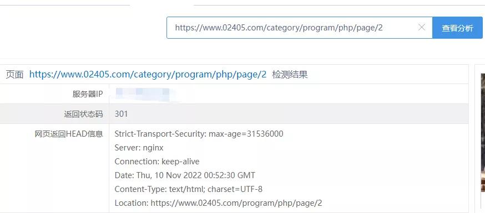The height and width of the screenshot is (213, 485).
Task: Open the partially visible image at right edge
Action: point(483,133)
